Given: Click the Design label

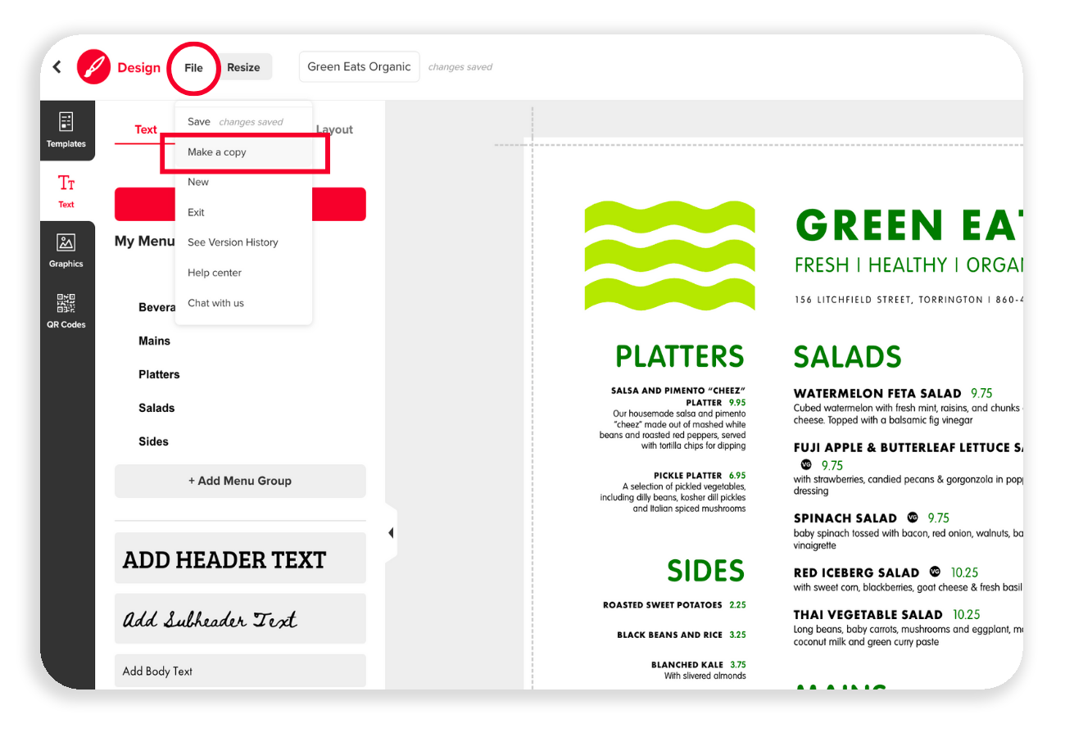Looking at the screenshot, I should click(139, 68).
